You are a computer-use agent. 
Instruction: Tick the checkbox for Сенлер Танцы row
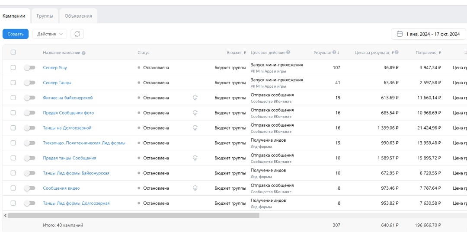pyautogui.click(x=13, y=83)
